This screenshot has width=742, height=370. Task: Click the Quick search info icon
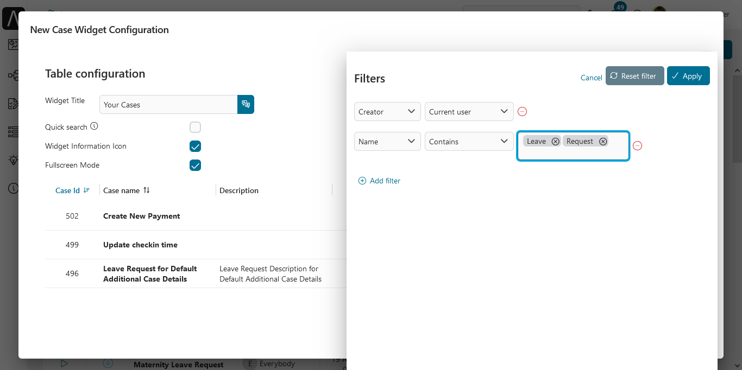tap(94, 126)
